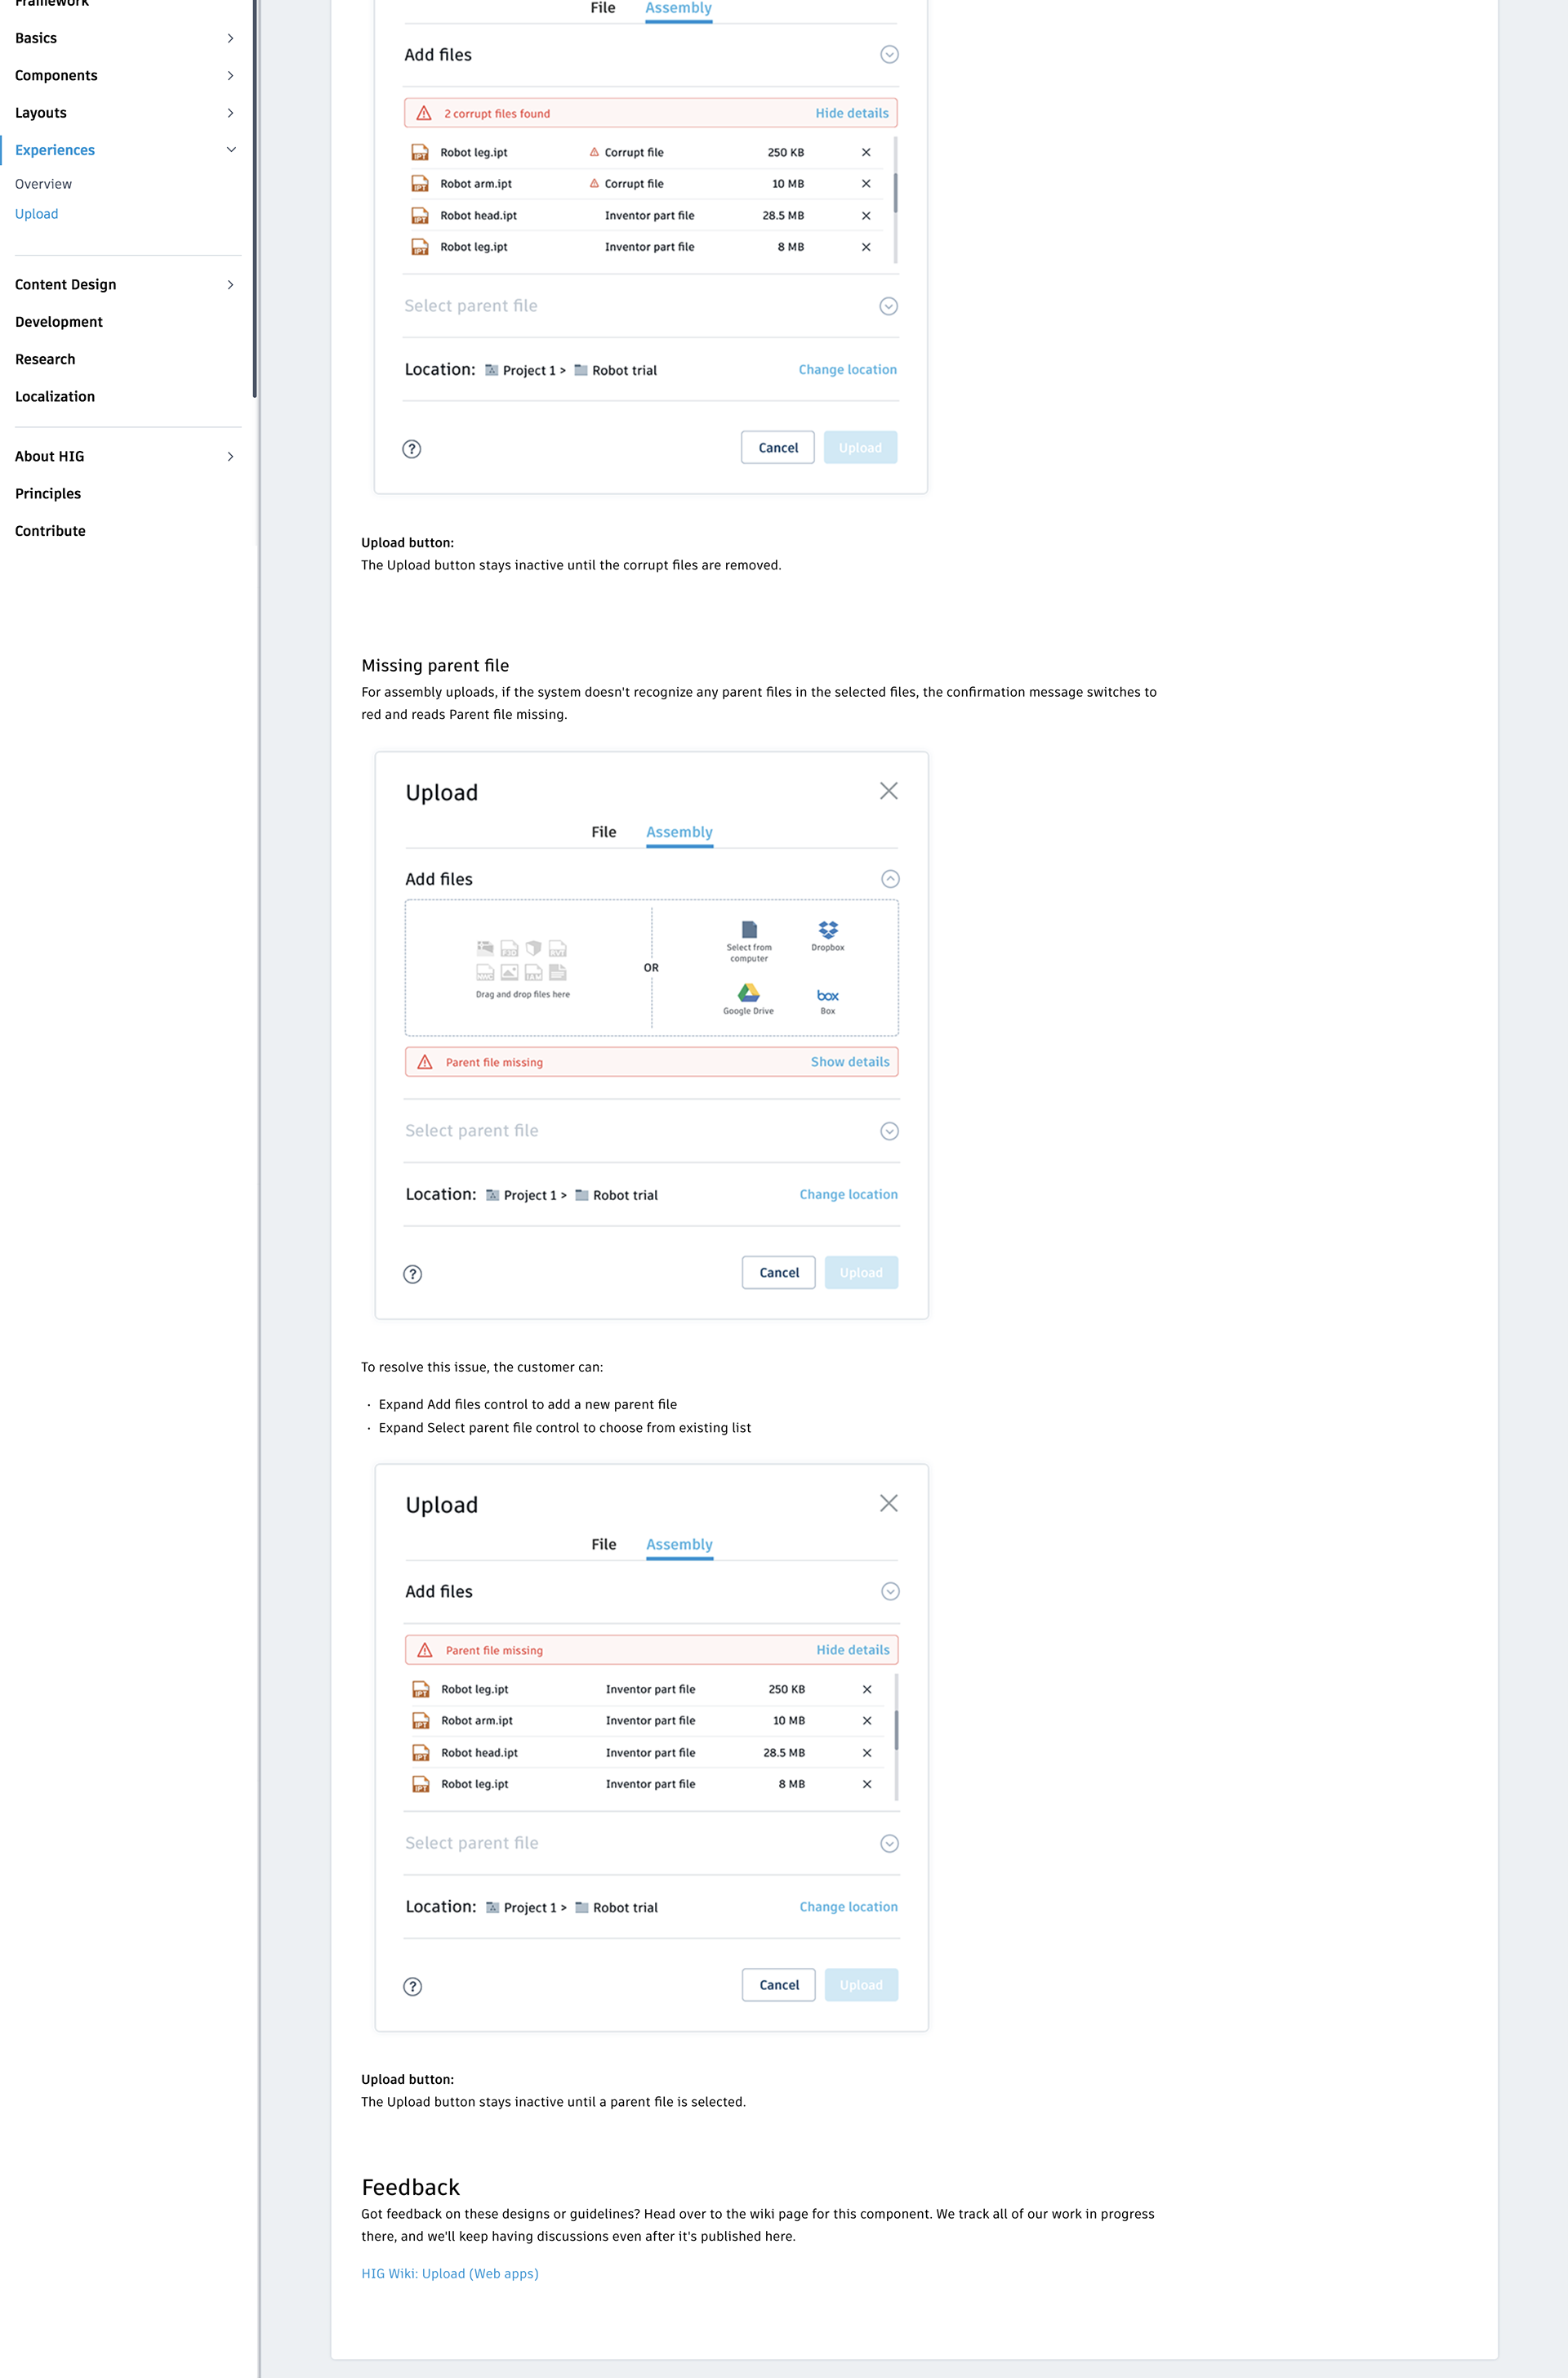Click the Box cloud storage icon
Viewport: 1568px width, 2378px height.
pyautogui.click(x=827, y=995)
